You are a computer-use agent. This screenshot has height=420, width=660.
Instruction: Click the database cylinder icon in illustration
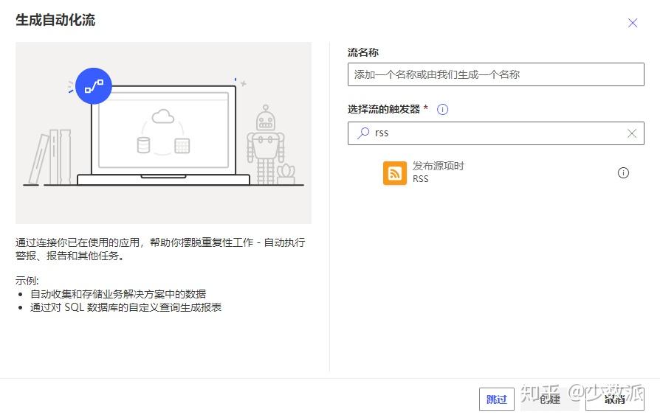pyautogui.click(x=143, y=144)
